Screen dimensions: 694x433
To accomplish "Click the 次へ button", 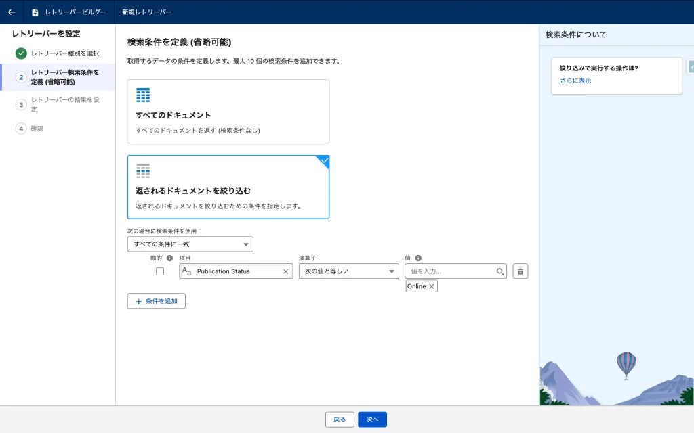I will click(x=372, y=419).
